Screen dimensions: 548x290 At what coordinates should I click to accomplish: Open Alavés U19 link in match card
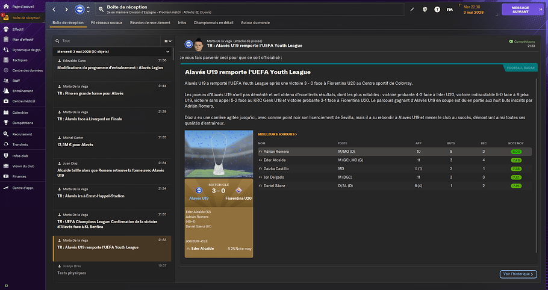(x=199, y=198)
